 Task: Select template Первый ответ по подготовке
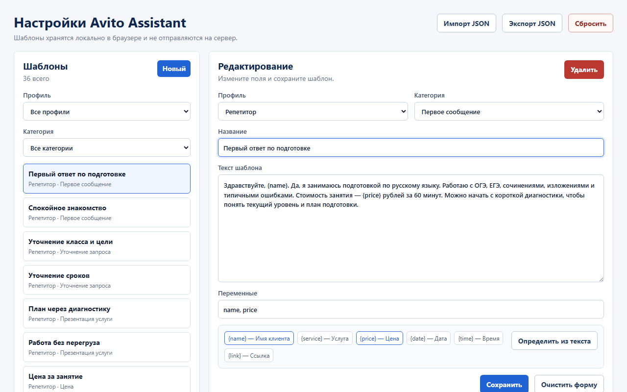pos(107,178)
